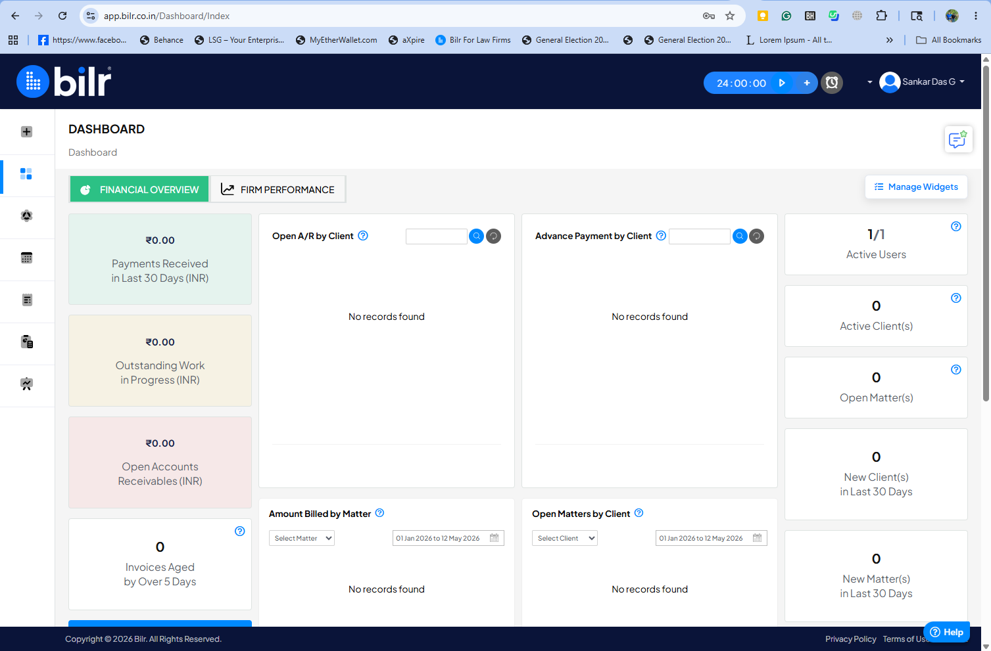Click help icon for Open Matters by Client
The width and height of the screenshot is (991, 651).
point(639,513)
